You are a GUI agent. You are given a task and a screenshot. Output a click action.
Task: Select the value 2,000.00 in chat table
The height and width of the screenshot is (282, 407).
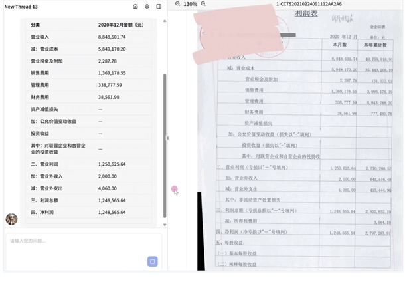point(107,176)
